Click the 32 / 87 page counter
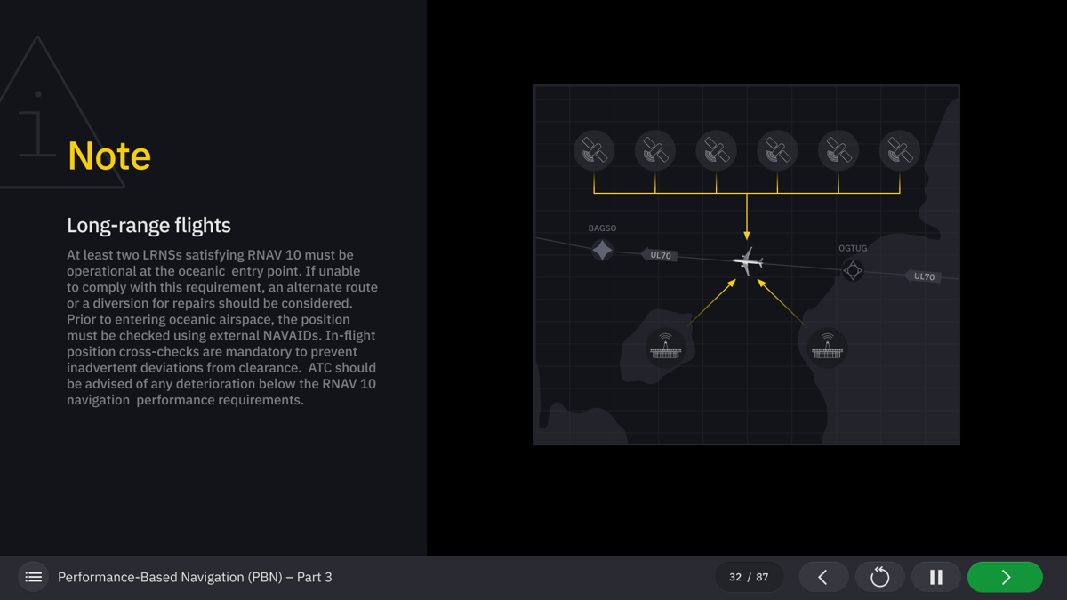 tap(749, 577)
